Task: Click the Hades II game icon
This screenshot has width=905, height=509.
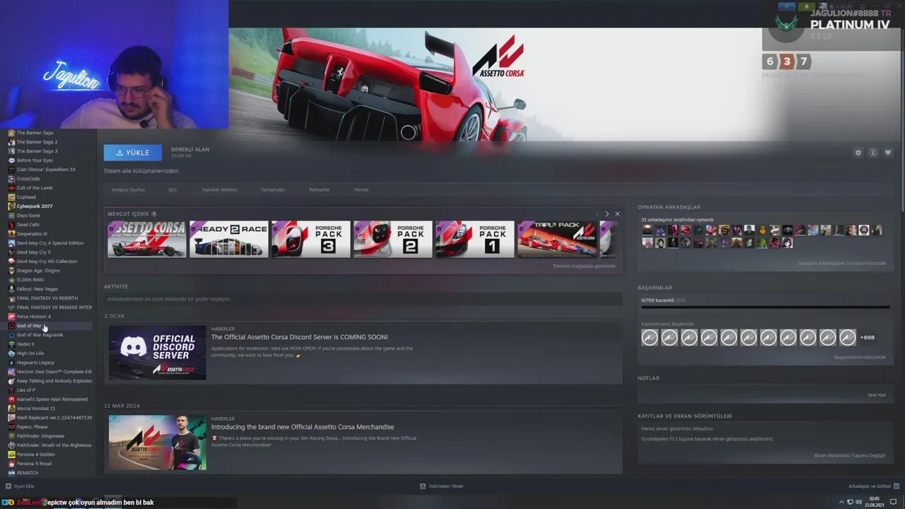Action: coord(11,344)
